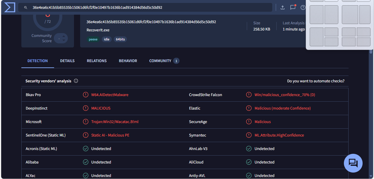Screen dimensions: 374x179
Task: Click the page vertical scrollbar thumb
Action: tap(371, 52)
